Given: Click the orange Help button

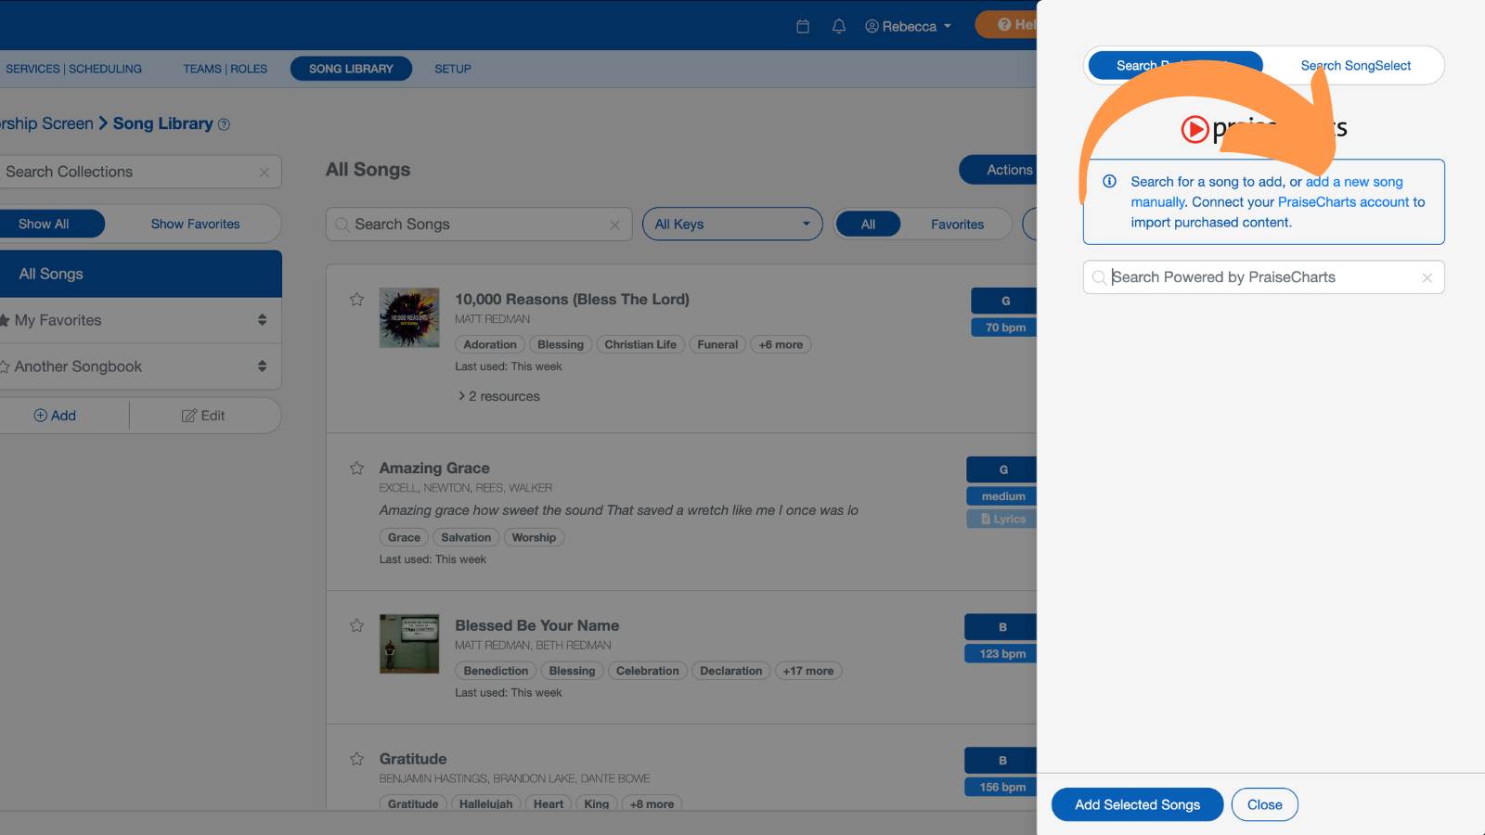Looking at the screenshot, I should pyautogui.click(x=1006, y=25).
